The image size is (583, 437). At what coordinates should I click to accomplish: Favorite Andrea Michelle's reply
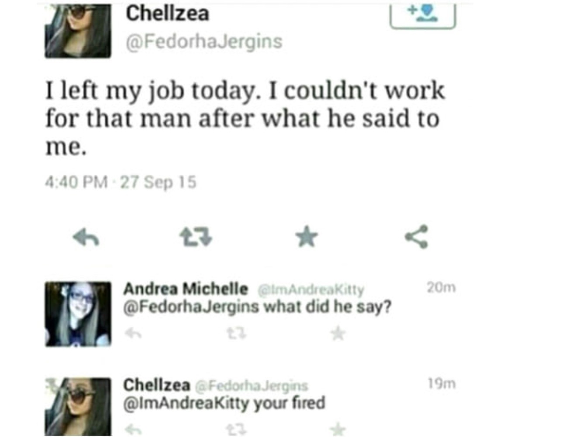coord(338,334)
